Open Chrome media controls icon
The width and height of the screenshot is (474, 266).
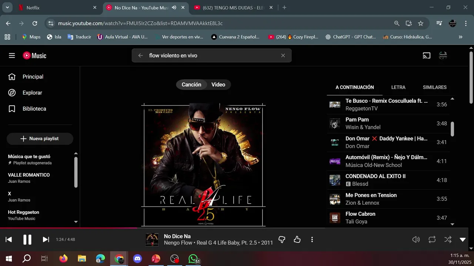pos(439,23)
